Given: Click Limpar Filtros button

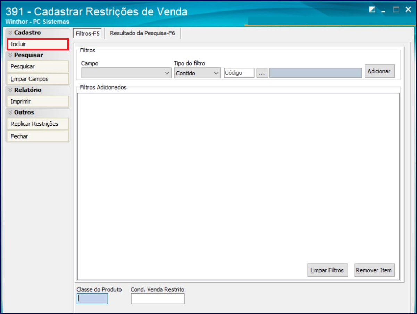Looking at the screenshot, I should pos(327,270).
